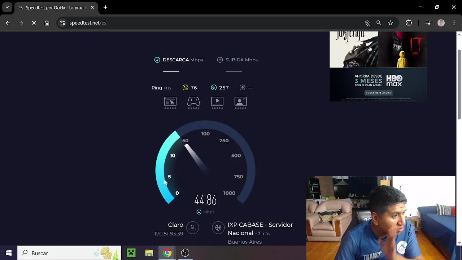462x260 pixels.
Task: Open the Windows Start menu
Action: [9, 253]
